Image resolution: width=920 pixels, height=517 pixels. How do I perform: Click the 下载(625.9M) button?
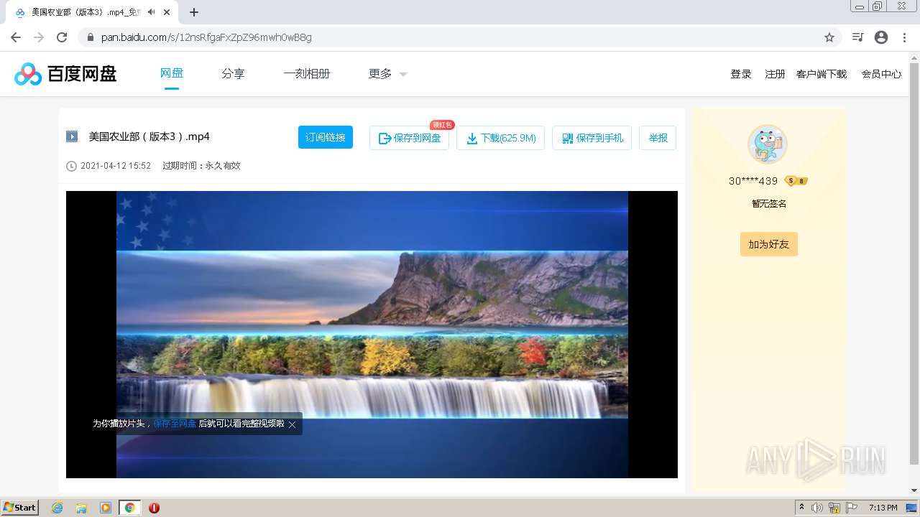501,138
